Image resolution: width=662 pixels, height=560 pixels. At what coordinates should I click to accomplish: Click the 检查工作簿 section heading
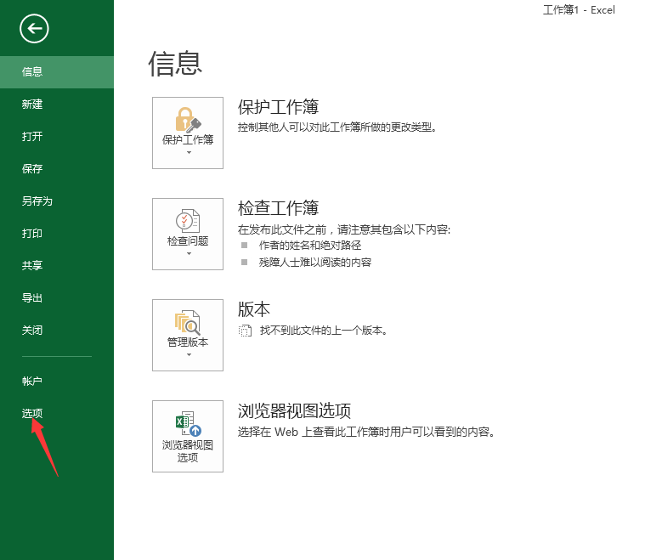point(278,208)
